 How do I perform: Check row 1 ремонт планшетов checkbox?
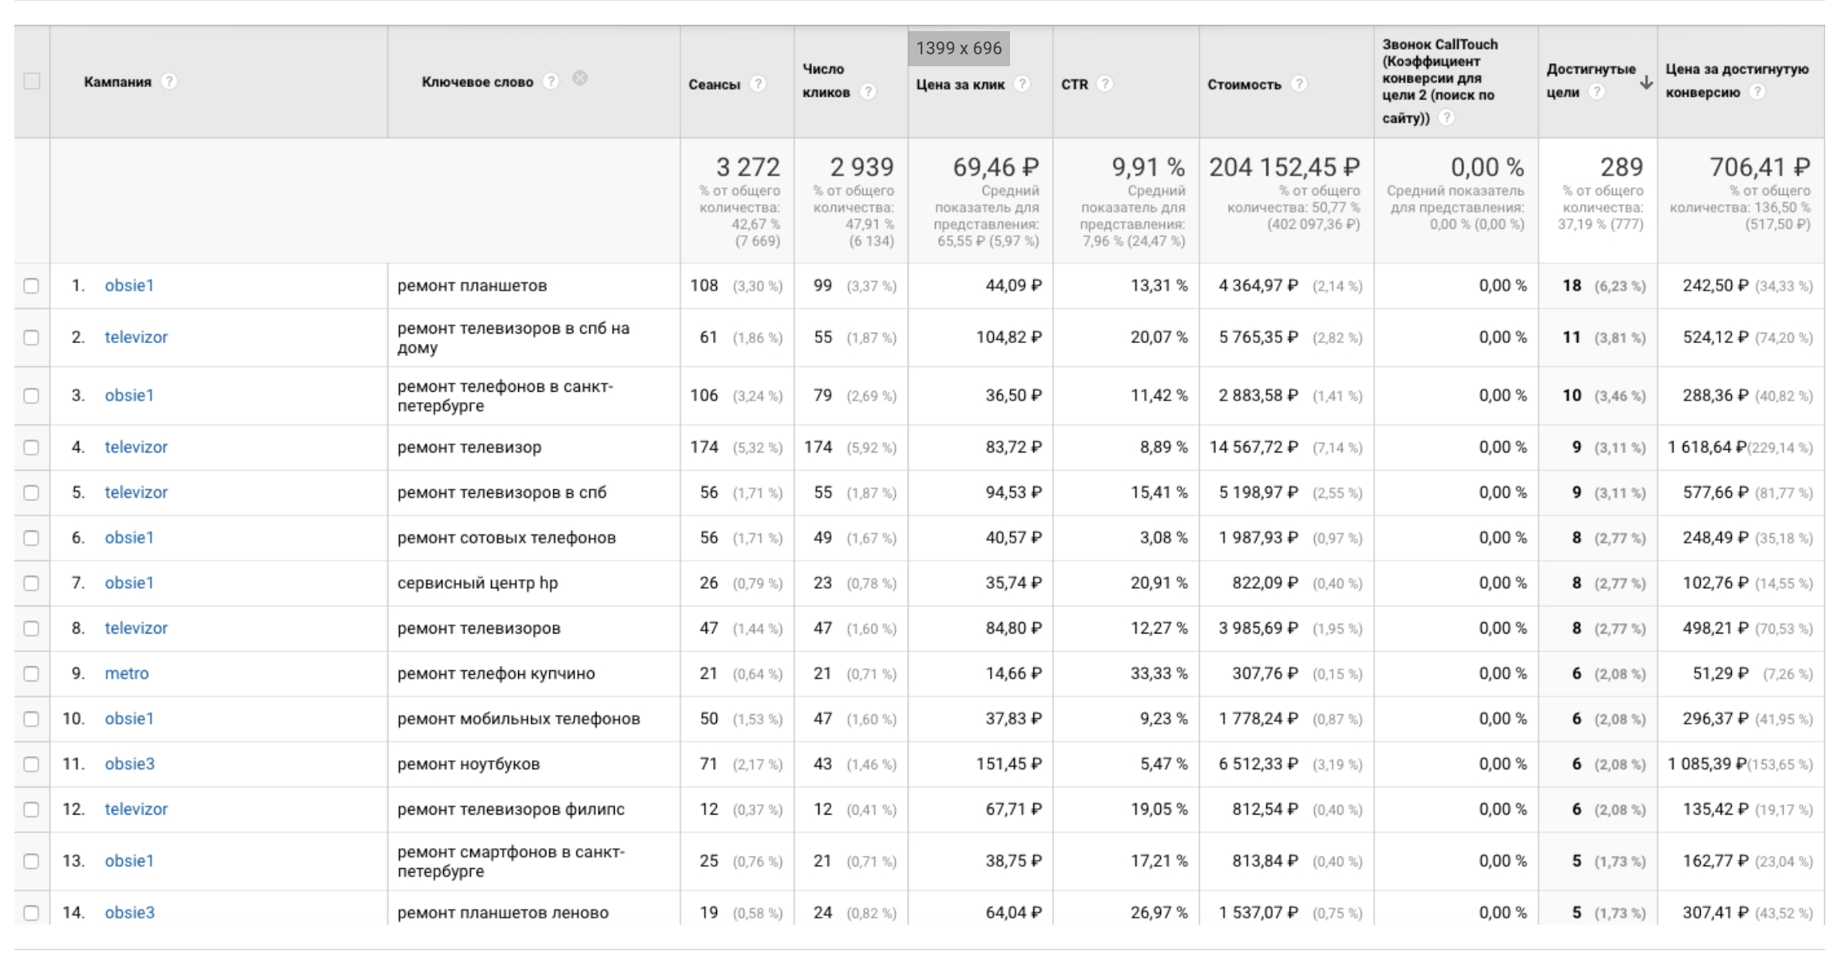31,286
